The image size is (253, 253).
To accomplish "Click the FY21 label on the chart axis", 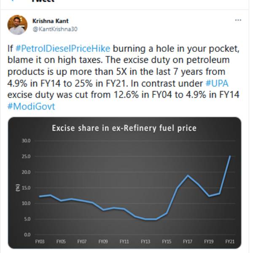I will point(230,242).
